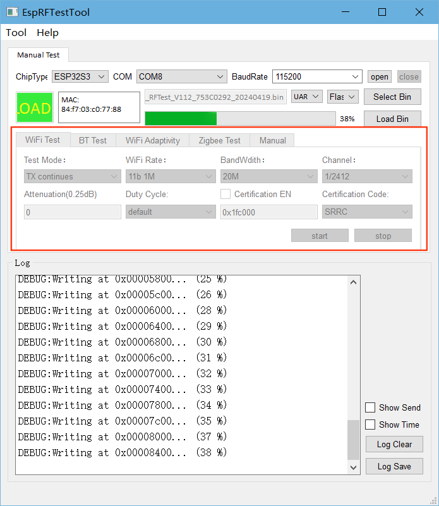This screenshot has width=439, height=506.
Task: Switch to the Zigbee Test tab
Action: pos(219,140)
